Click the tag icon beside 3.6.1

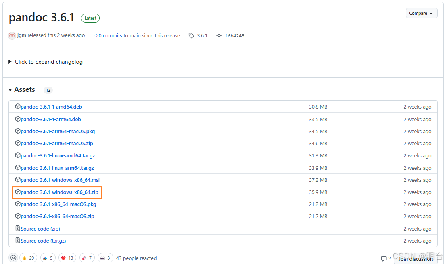pos(192,36)
